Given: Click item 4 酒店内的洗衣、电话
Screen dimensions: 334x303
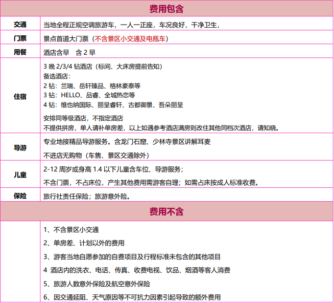Looking at the screenshot, I should (x=137, y=270).
